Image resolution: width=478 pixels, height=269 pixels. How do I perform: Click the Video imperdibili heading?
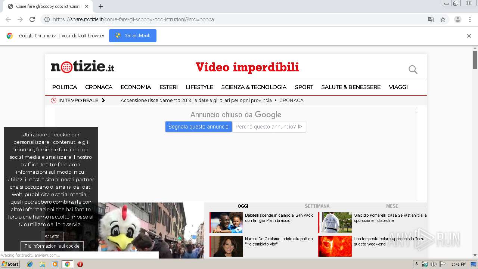[247, 67]
